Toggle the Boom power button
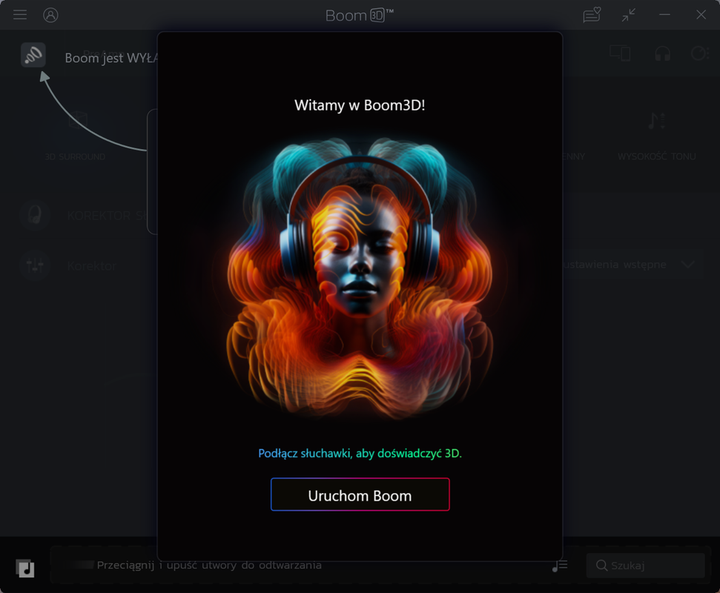720x593 pixels. pos(33,55)
